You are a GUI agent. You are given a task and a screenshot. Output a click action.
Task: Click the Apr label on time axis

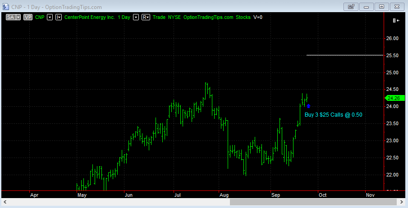pos(34,195)
